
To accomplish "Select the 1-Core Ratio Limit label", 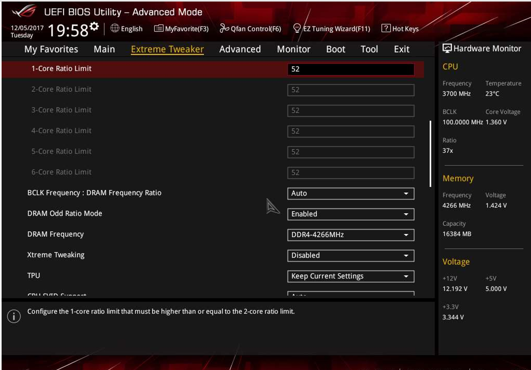I will pos(61,69).
